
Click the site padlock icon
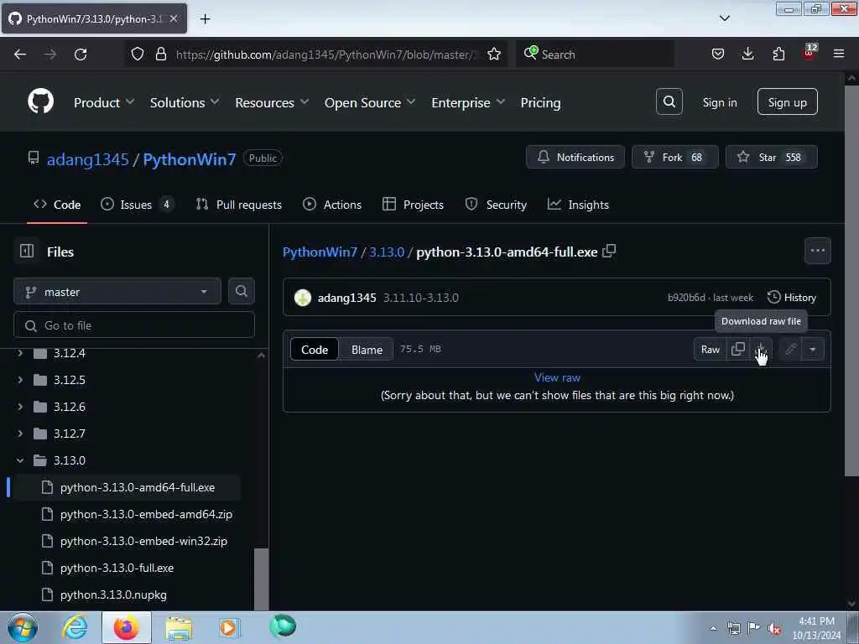click(x=160, y=55)
